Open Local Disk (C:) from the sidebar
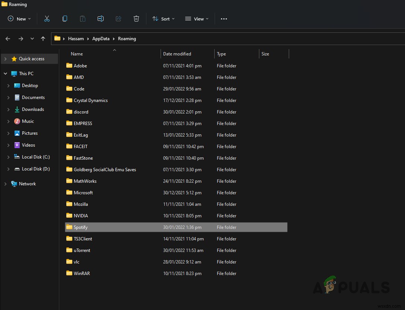 [x=35, y=157]
